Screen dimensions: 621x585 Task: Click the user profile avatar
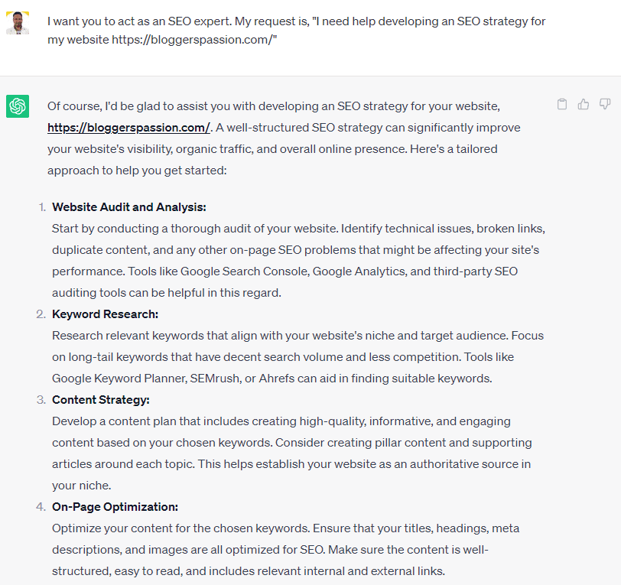point(18,23)
